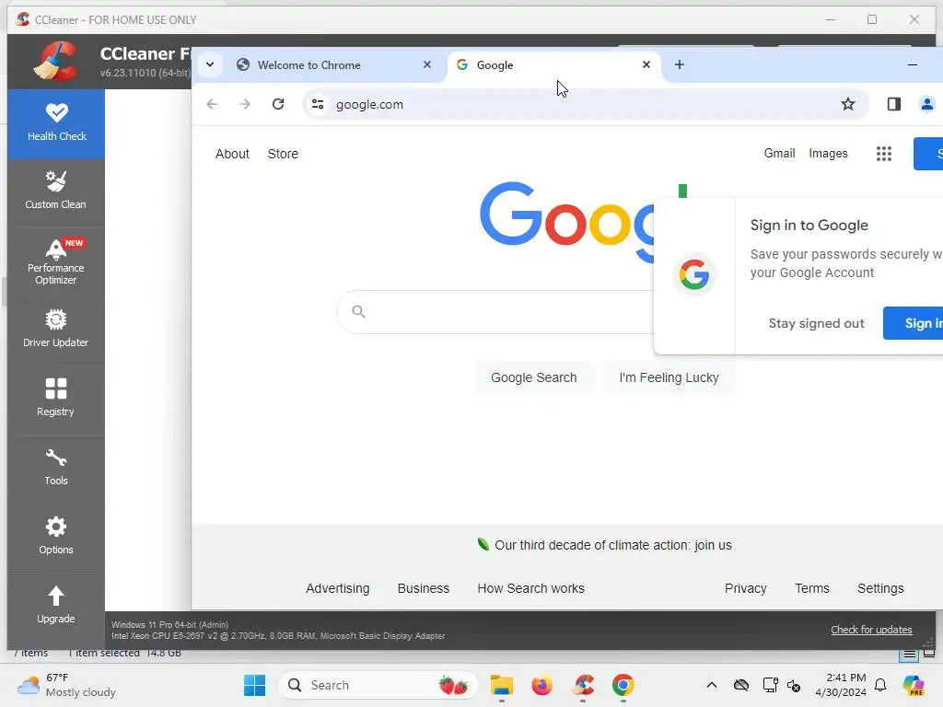Open Advertising footer link

click(x=337, y=588)
